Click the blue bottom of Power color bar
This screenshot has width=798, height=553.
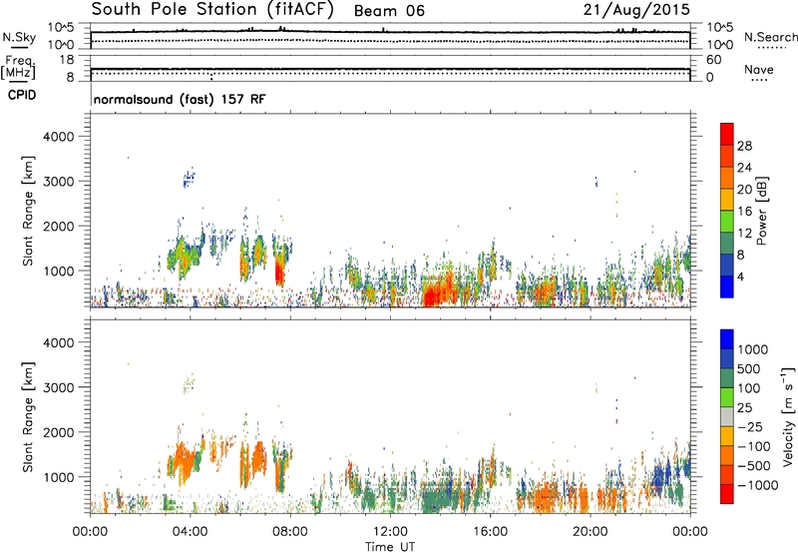727,286
